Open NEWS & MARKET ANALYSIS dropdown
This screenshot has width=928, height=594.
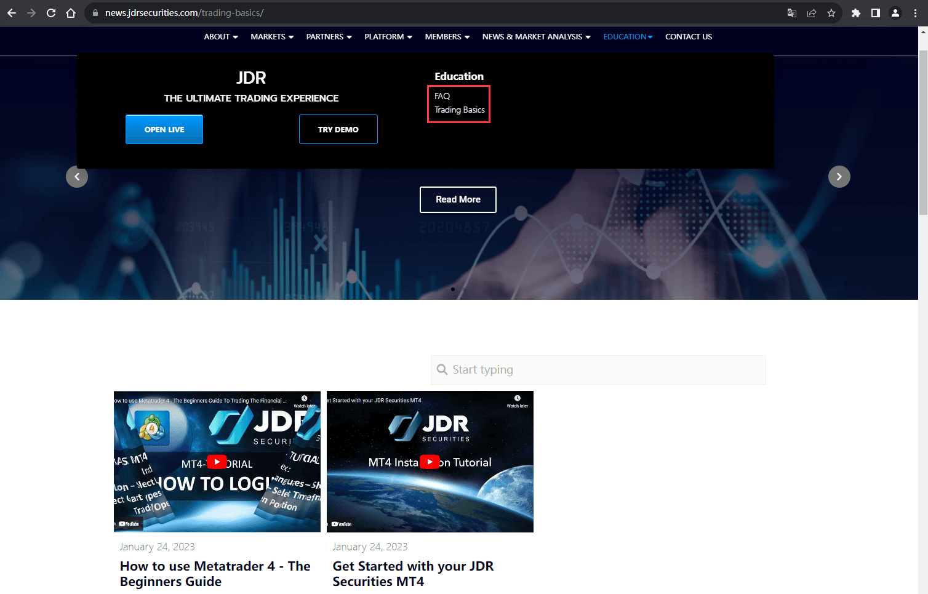pos(537,37)
